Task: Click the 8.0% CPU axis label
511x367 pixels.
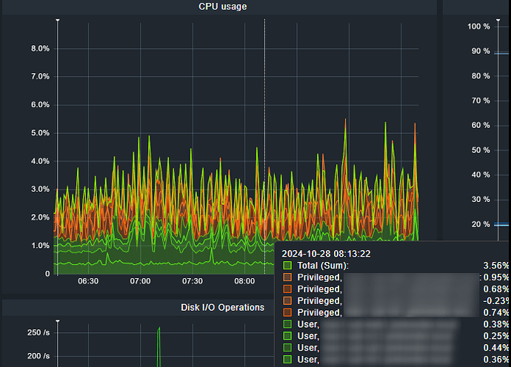Action: 41,49
